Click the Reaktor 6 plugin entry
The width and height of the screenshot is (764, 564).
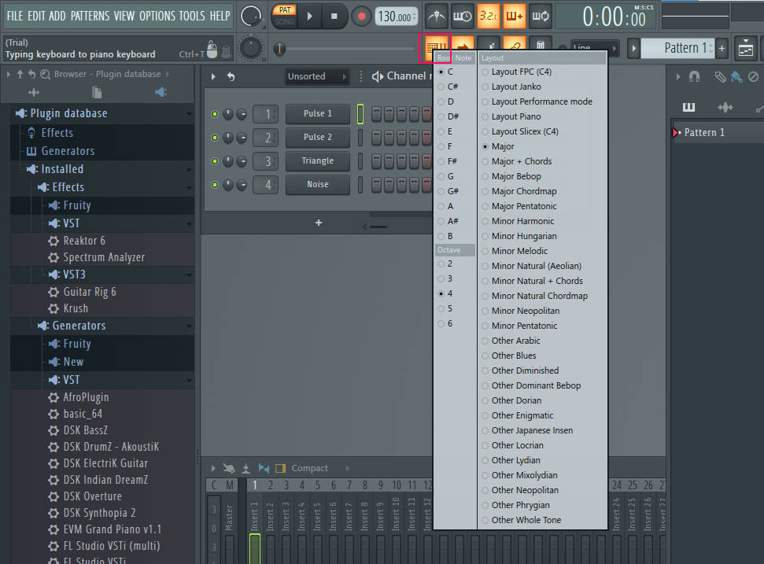click(84, 241)
